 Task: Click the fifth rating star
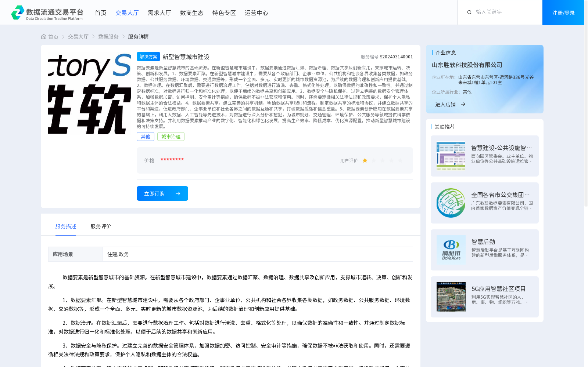[400, 160]
